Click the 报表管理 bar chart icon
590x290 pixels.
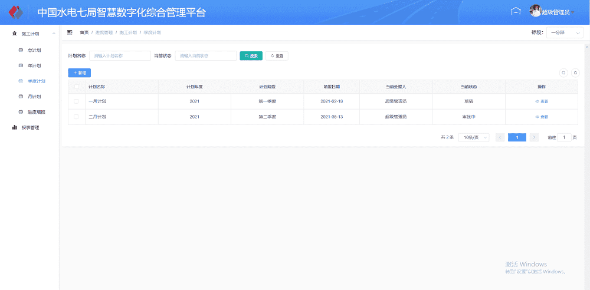coord(15,127)
